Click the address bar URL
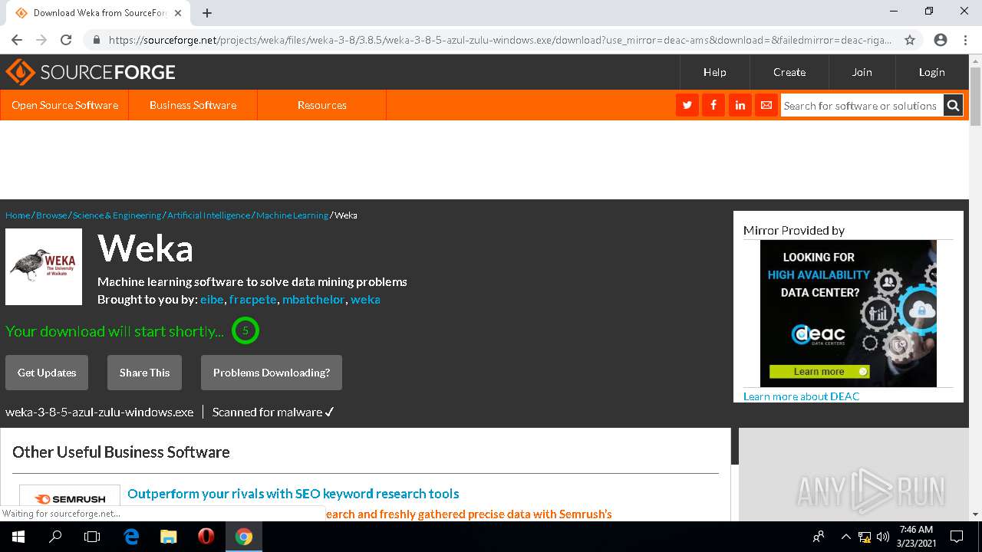The image size is (982, 552). pyautogui.click(x=499, y=40)
